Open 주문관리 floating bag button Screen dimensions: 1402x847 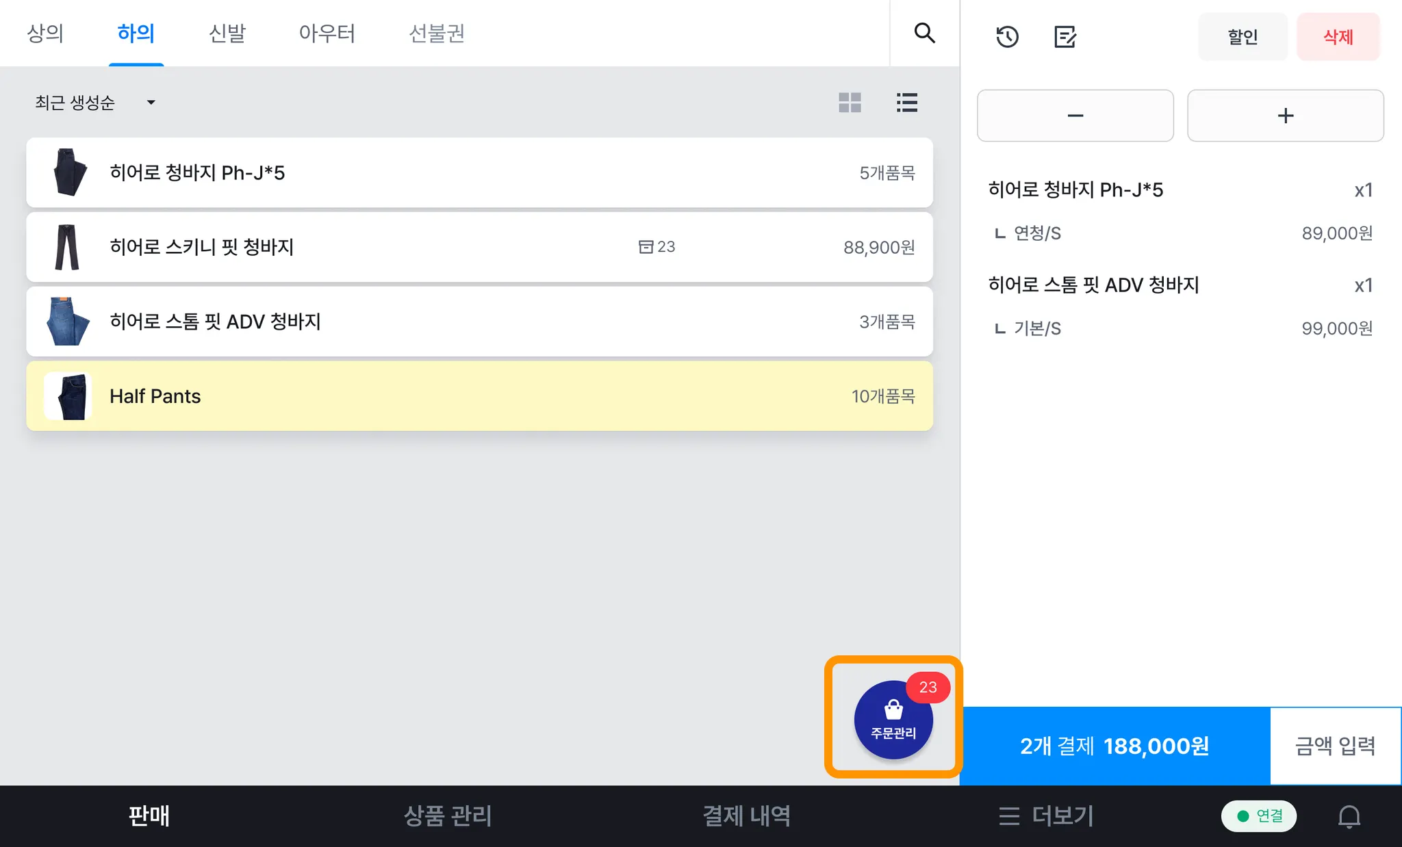click(x=893, y=720)
